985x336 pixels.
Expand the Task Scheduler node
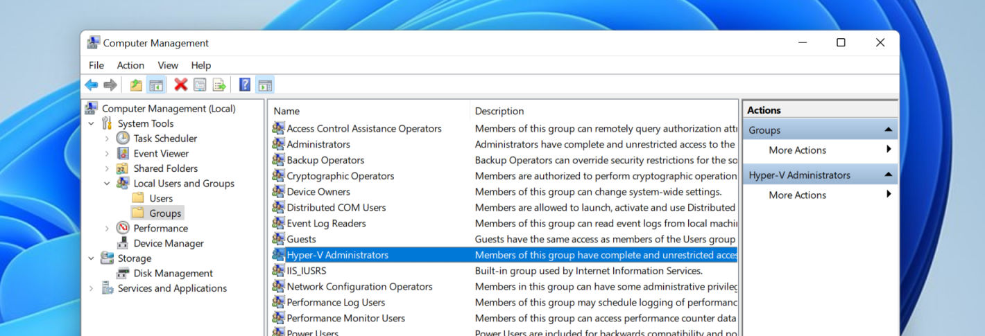107,139
